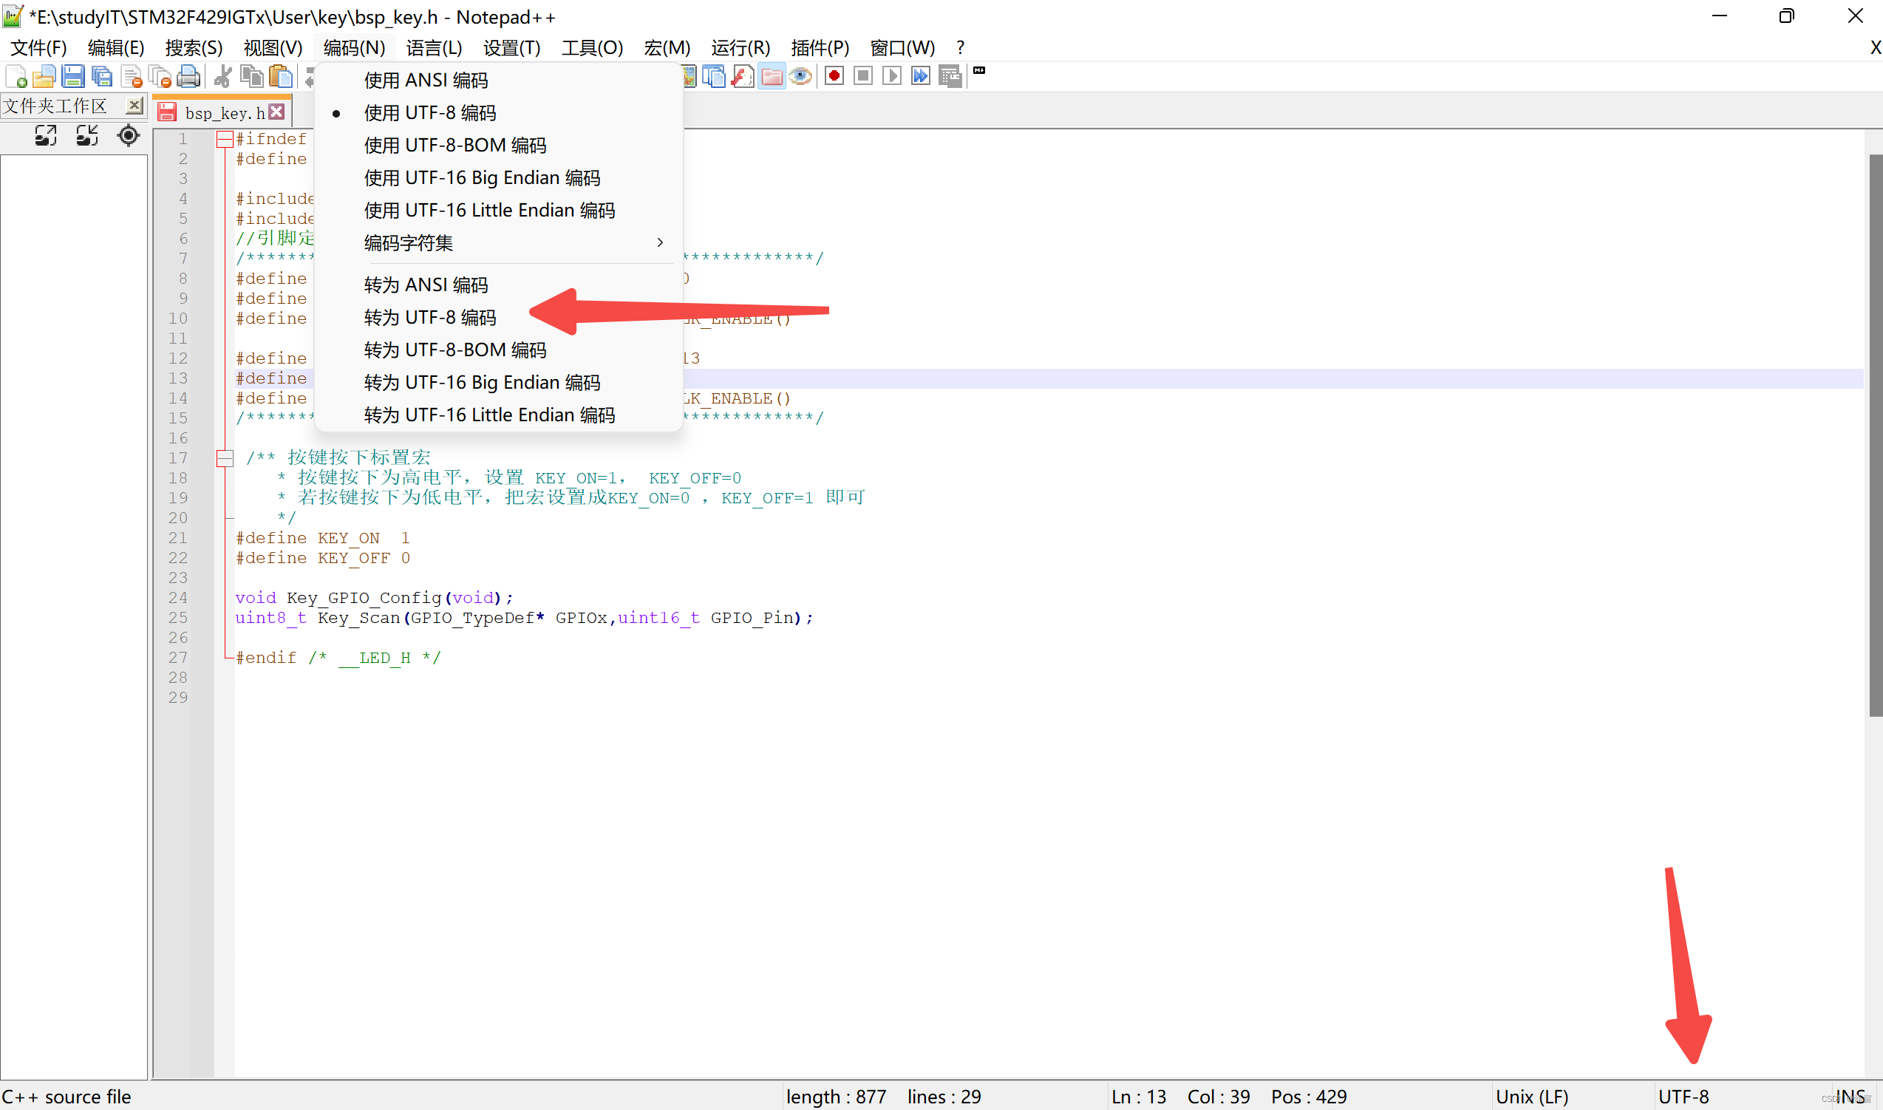
Task: Select 使用 UTF-16 Little Endian 编码
Action: click(498, 210)
